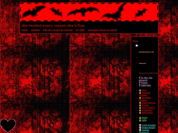178x133 pixels.
Task: Open Goonette Shrine (+18) entry
Action: [146, 52]
